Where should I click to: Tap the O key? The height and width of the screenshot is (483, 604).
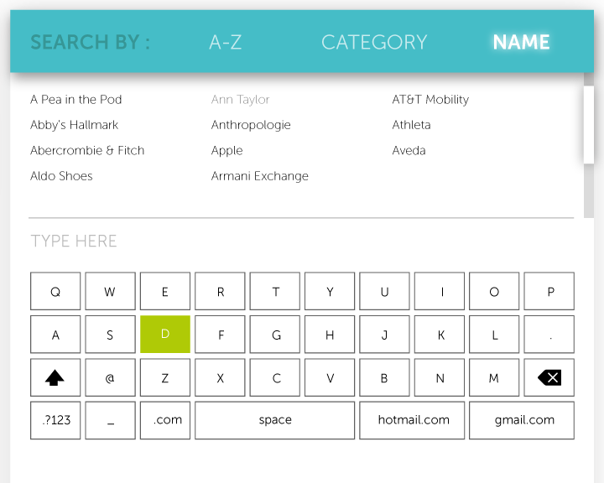[494, 291]
